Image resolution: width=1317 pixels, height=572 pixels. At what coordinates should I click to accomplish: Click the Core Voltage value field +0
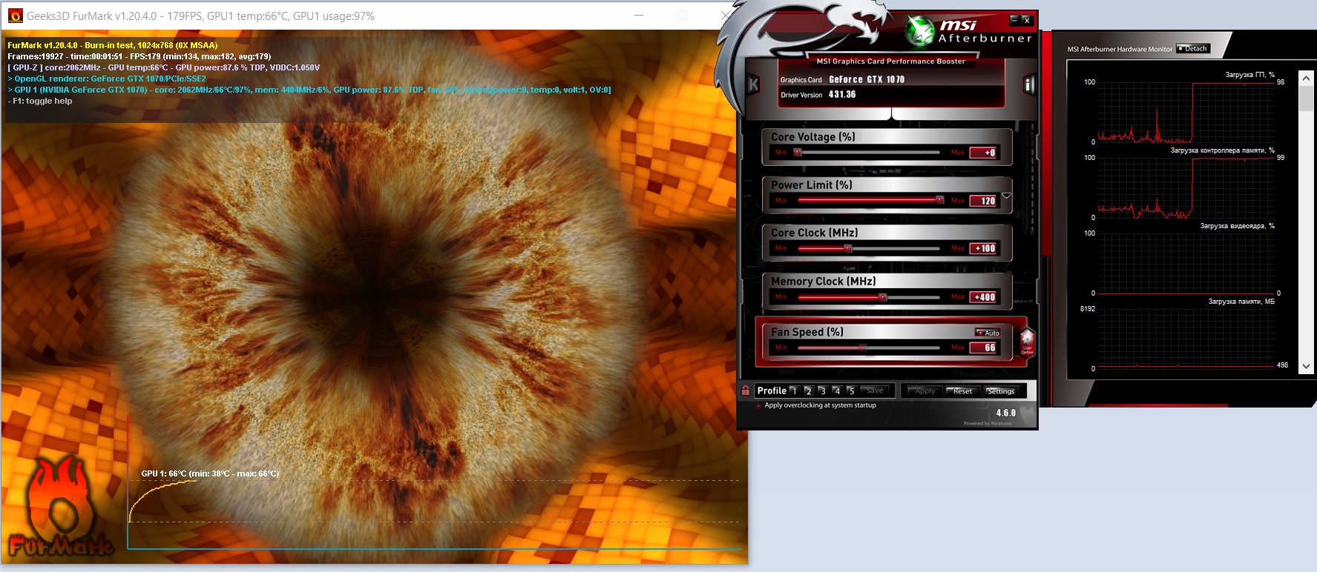click(x=984, y=153)
